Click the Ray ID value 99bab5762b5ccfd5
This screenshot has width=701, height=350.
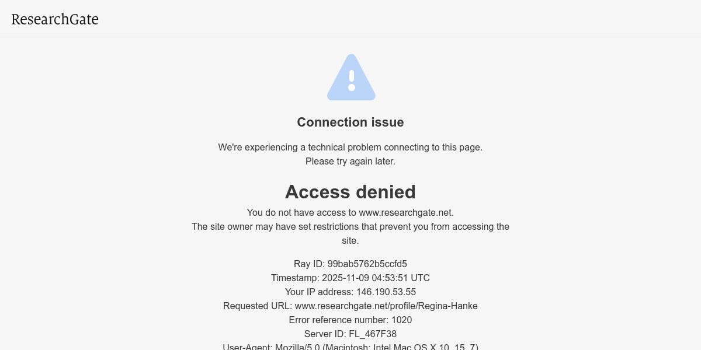[x=367, y=264]
